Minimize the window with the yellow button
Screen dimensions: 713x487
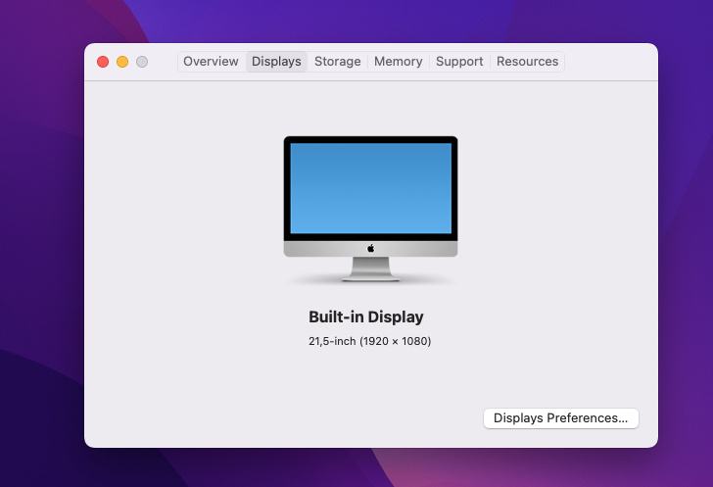122,62
